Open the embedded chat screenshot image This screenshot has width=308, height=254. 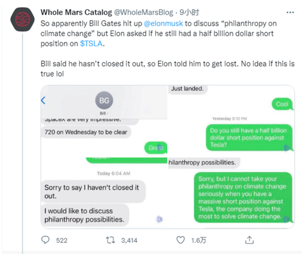coord(167,156)
